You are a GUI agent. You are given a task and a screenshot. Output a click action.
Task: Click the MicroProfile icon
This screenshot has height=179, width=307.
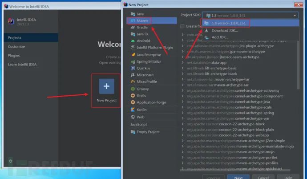click(x=133, y=81)
